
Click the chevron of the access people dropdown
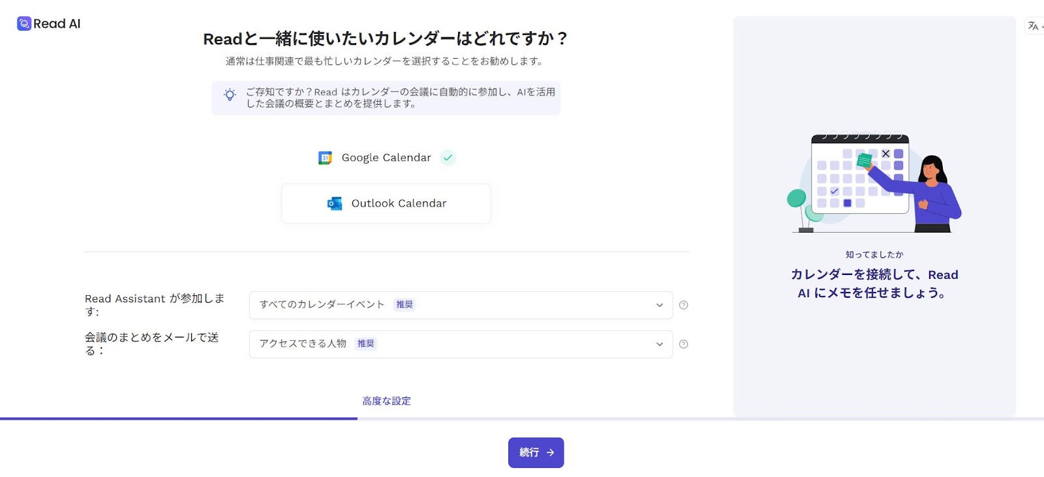660,344
